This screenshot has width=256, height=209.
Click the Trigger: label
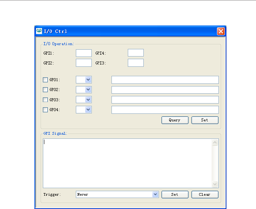click(x=52, y=195)
